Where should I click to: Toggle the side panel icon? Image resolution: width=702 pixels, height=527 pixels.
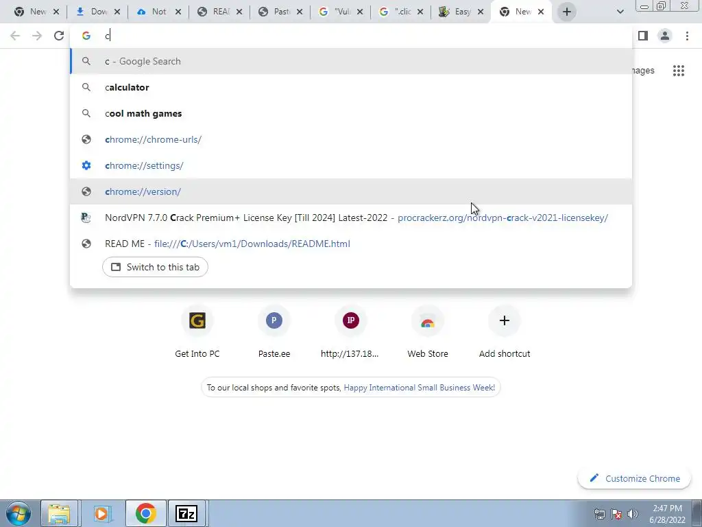tap(643, 36)
